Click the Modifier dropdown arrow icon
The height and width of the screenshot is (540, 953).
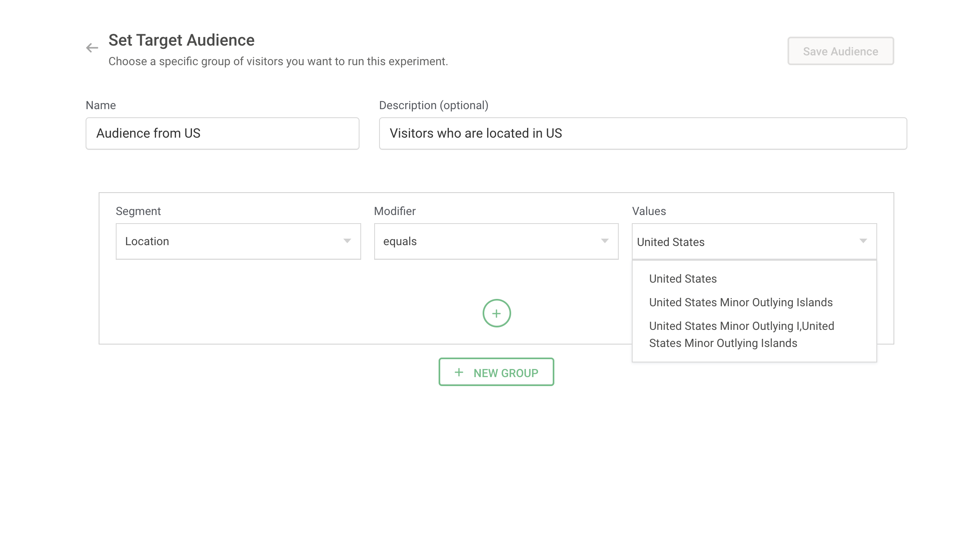(x=604, y=241)
